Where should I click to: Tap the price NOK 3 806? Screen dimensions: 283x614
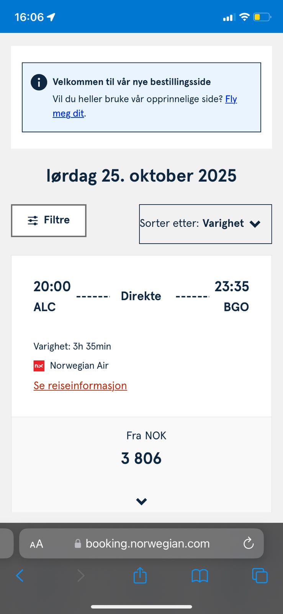point(141,458)
